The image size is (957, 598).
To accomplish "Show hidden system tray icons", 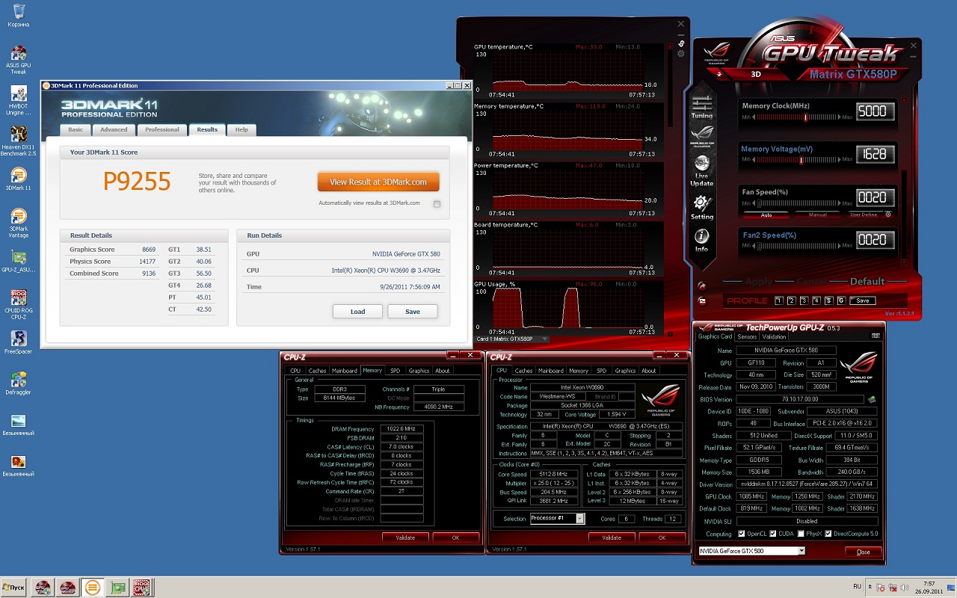I will tap(871, 588).
